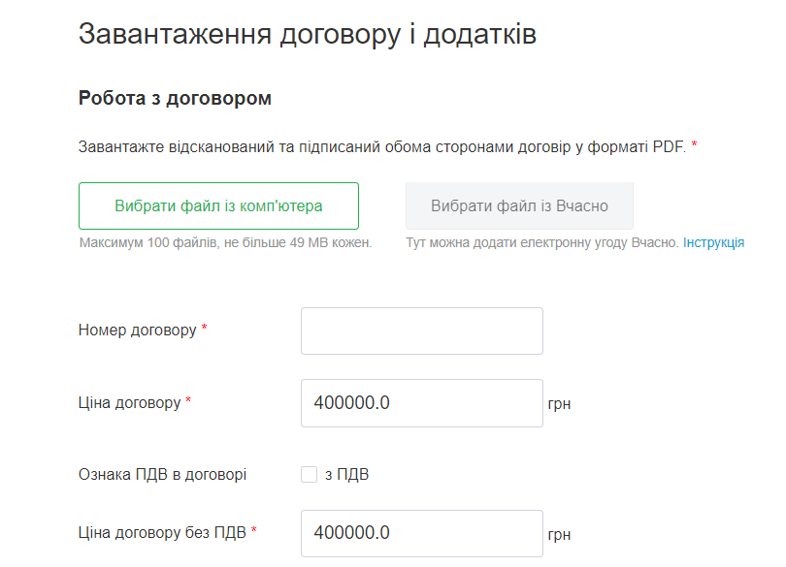This screenshot has height=567, width=786.
Task: Open the "Інструкція" link
Action: [x=713, y=242]
